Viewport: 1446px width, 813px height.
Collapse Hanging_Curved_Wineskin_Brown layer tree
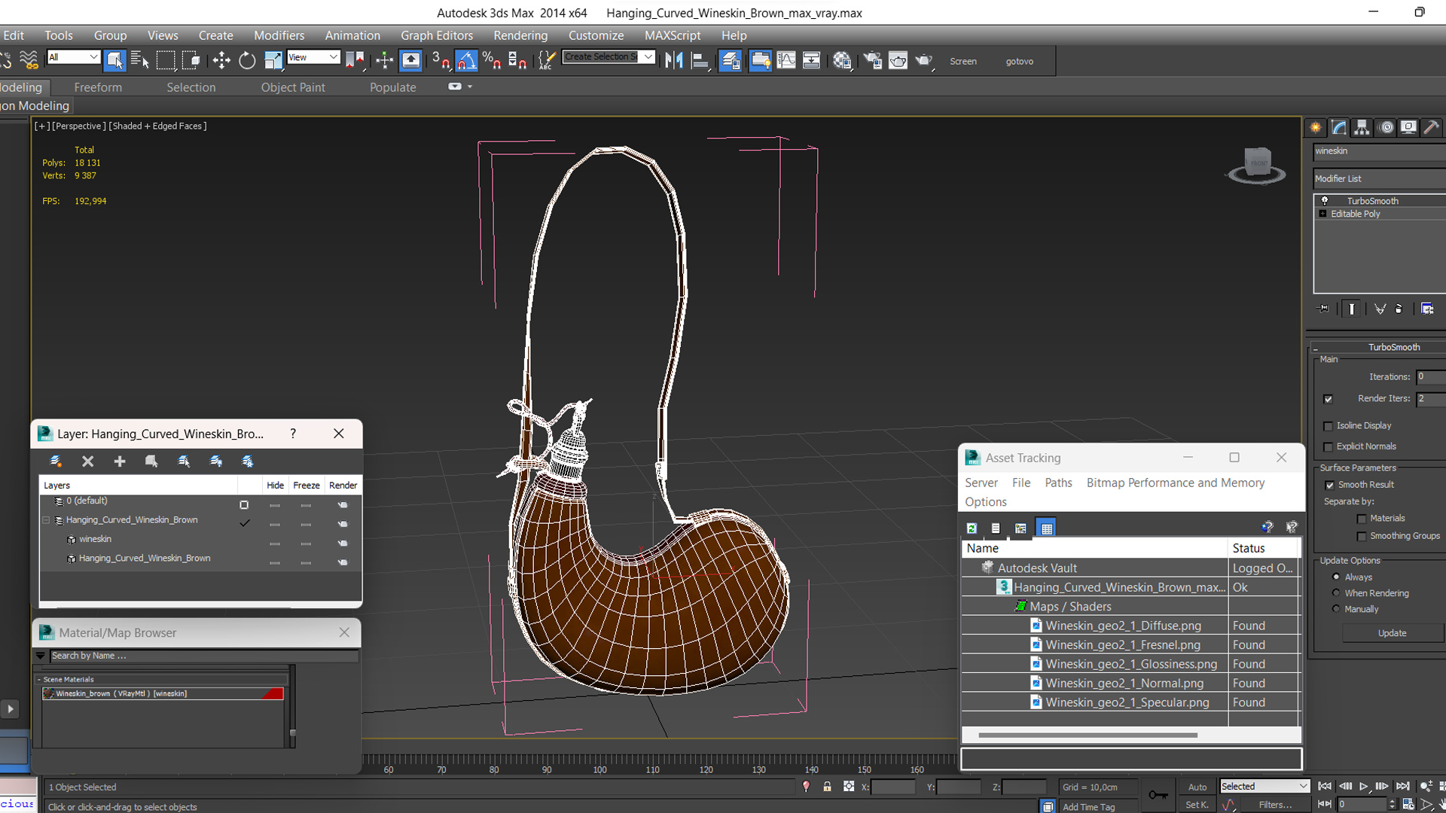(46, 520)
